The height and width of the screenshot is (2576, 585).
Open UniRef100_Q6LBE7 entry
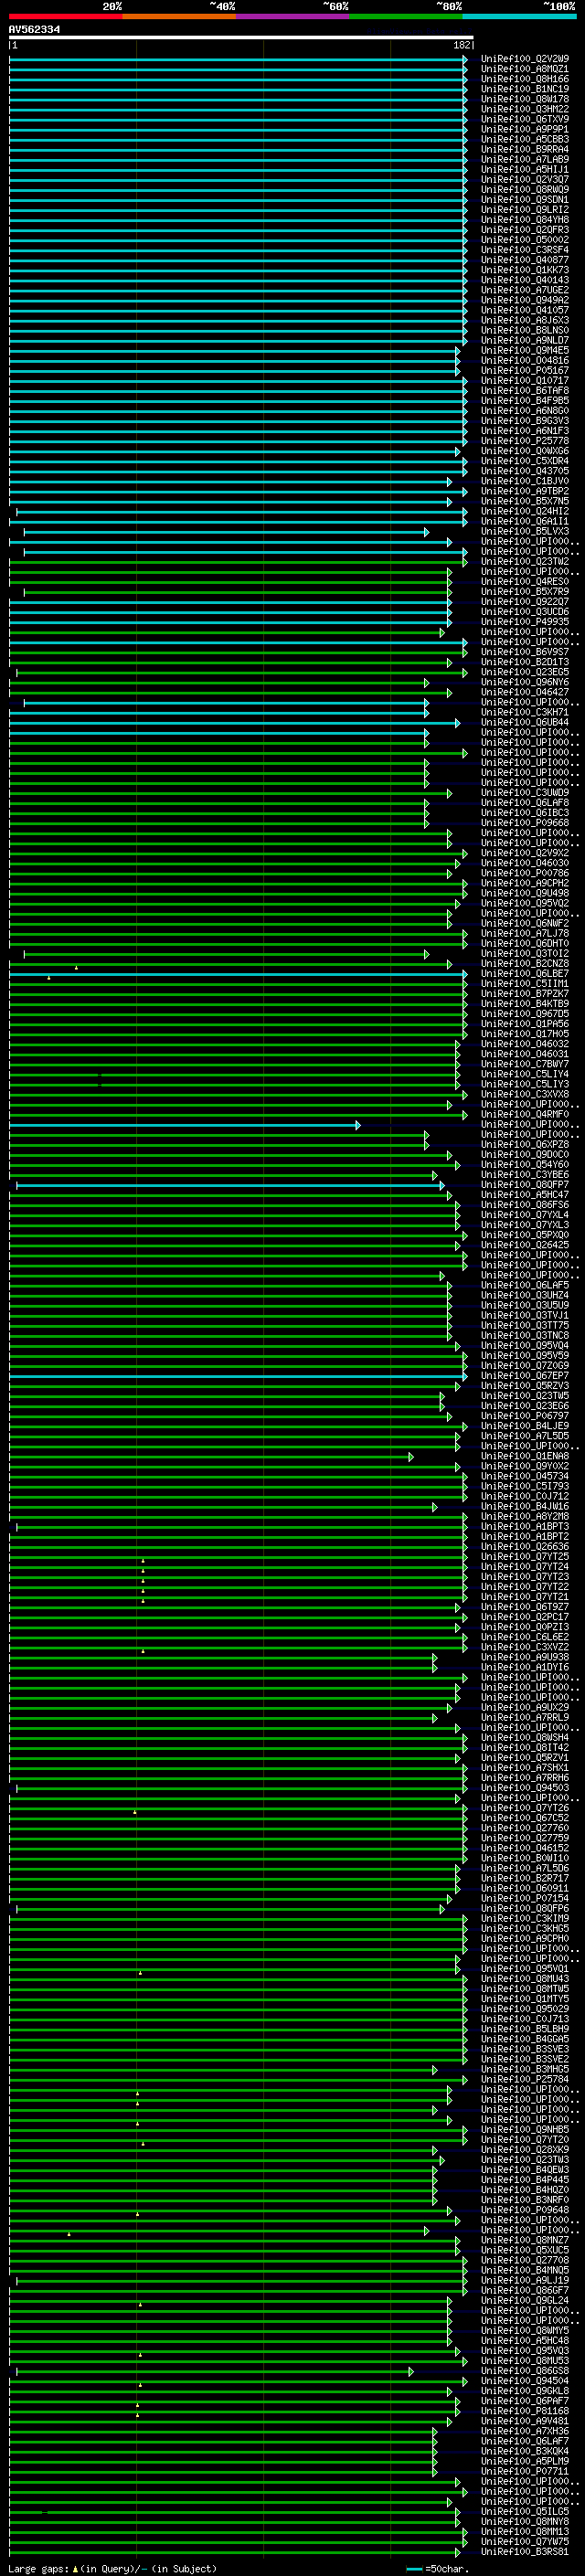click(524, 973)
